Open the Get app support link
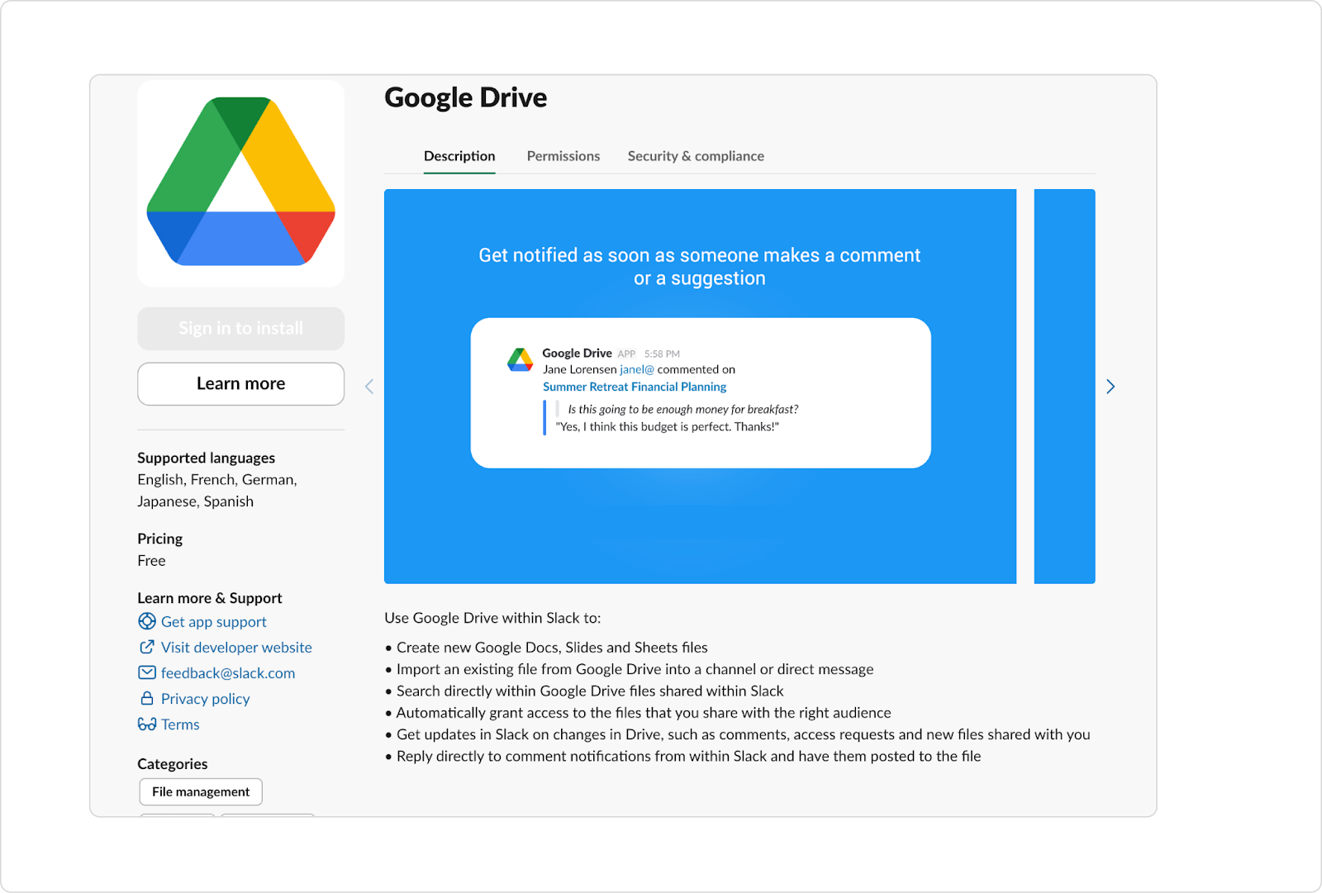Image resolution: width=1322 pixels, height=893 pixels. click(214, 621)
